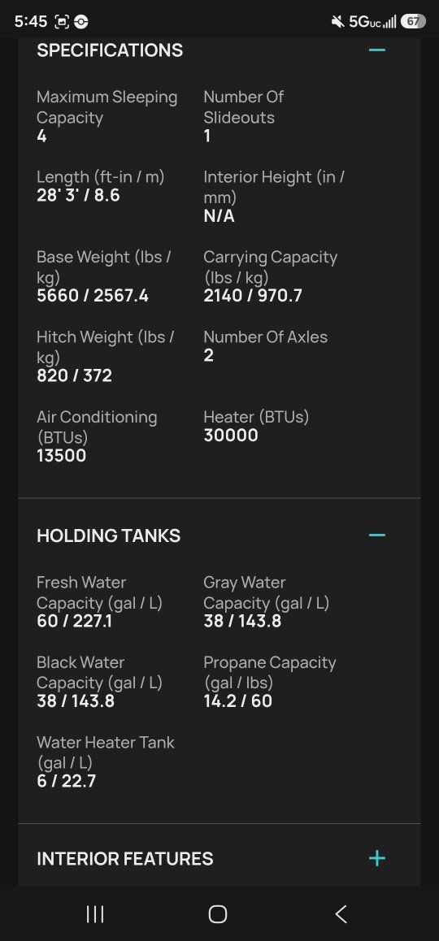This screenshot has height=941, width=439.
Task: Select the INTERIOR FEATURES heading
Action: pos(125,859)
